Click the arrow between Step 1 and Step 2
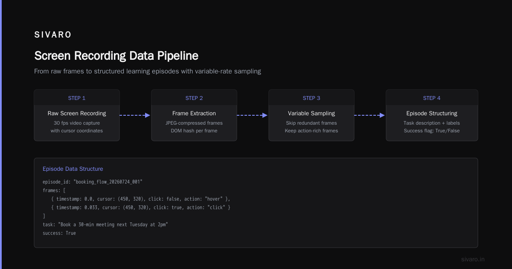Viewport: 512px width, 269px height. 135,115
